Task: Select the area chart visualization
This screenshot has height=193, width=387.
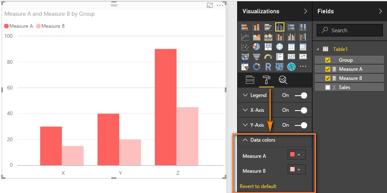Action: point(257,37)
